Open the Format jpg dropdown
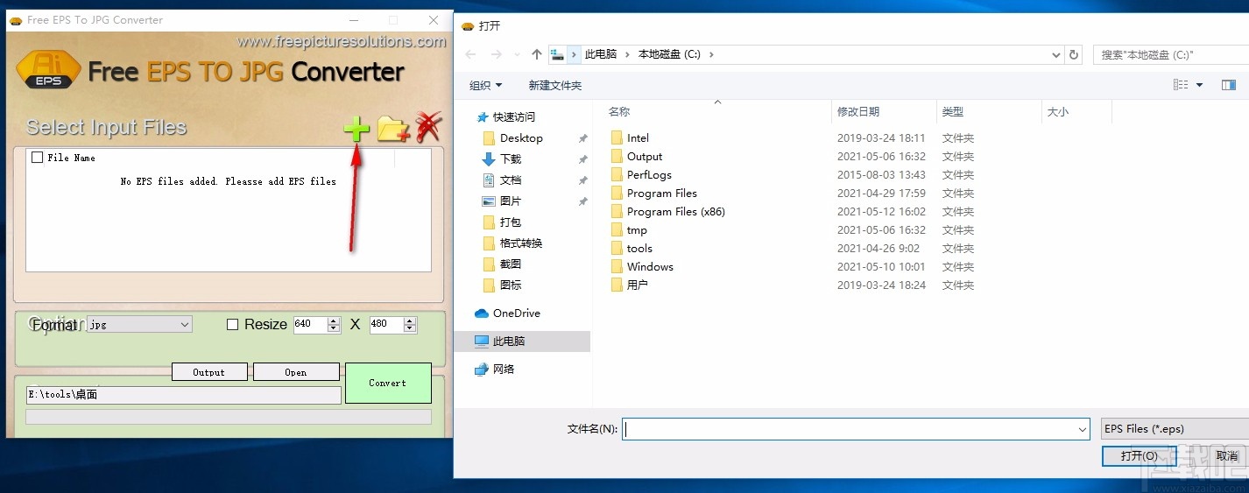The width and height of the screenshot is (1249, 493). (139, 324)
